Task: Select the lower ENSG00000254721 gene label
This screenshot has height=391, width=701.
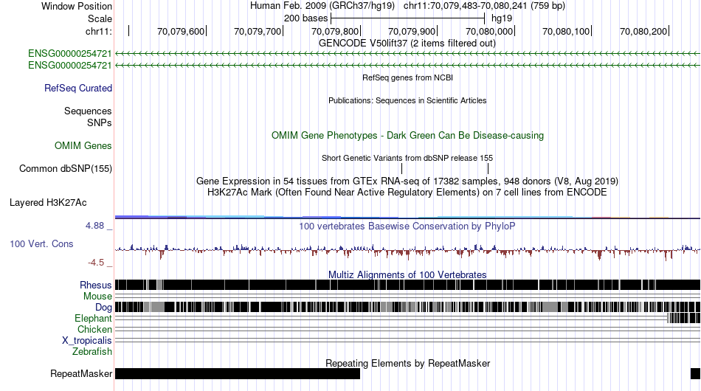Action: 70,65
